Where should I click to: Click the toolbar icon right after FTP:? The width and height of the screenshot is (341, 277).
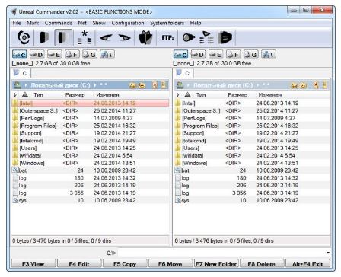(189, 37)
